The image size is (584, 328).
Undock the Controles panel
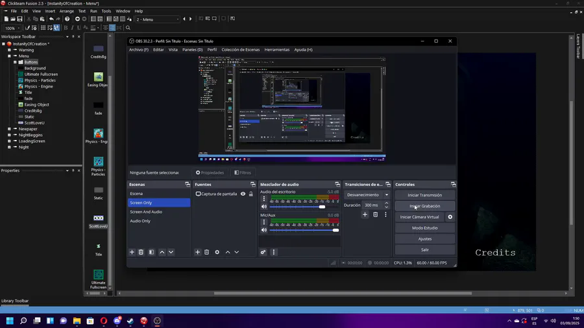[x=454, y=185]
